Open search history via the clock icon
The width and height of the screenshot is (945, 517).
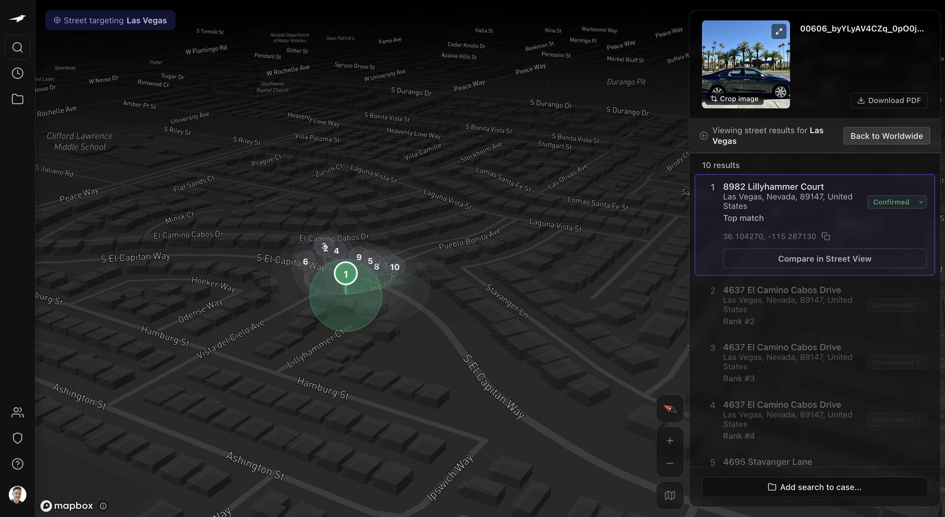point(17,73)
